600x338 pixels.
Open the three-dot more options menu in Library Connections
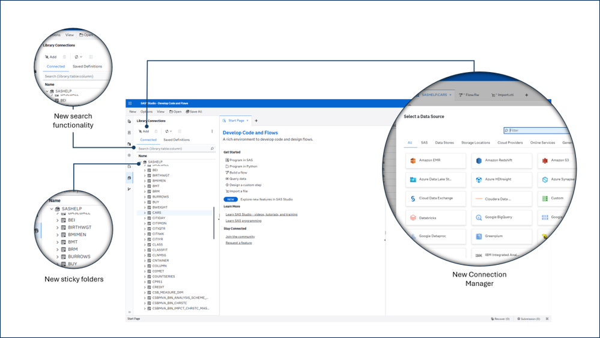click(x=212, y=131)
